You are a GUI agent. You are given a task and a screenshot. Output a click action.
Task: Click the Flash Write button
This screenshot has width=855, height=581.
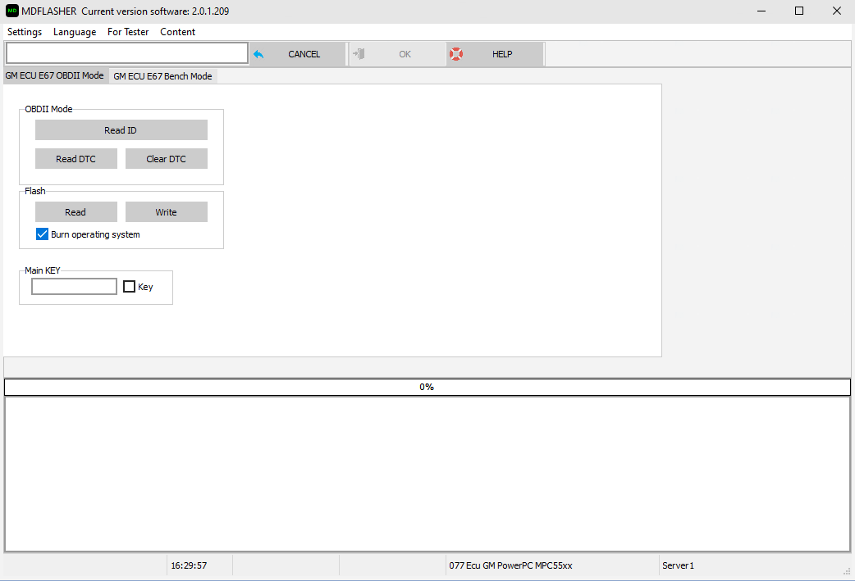166,212
